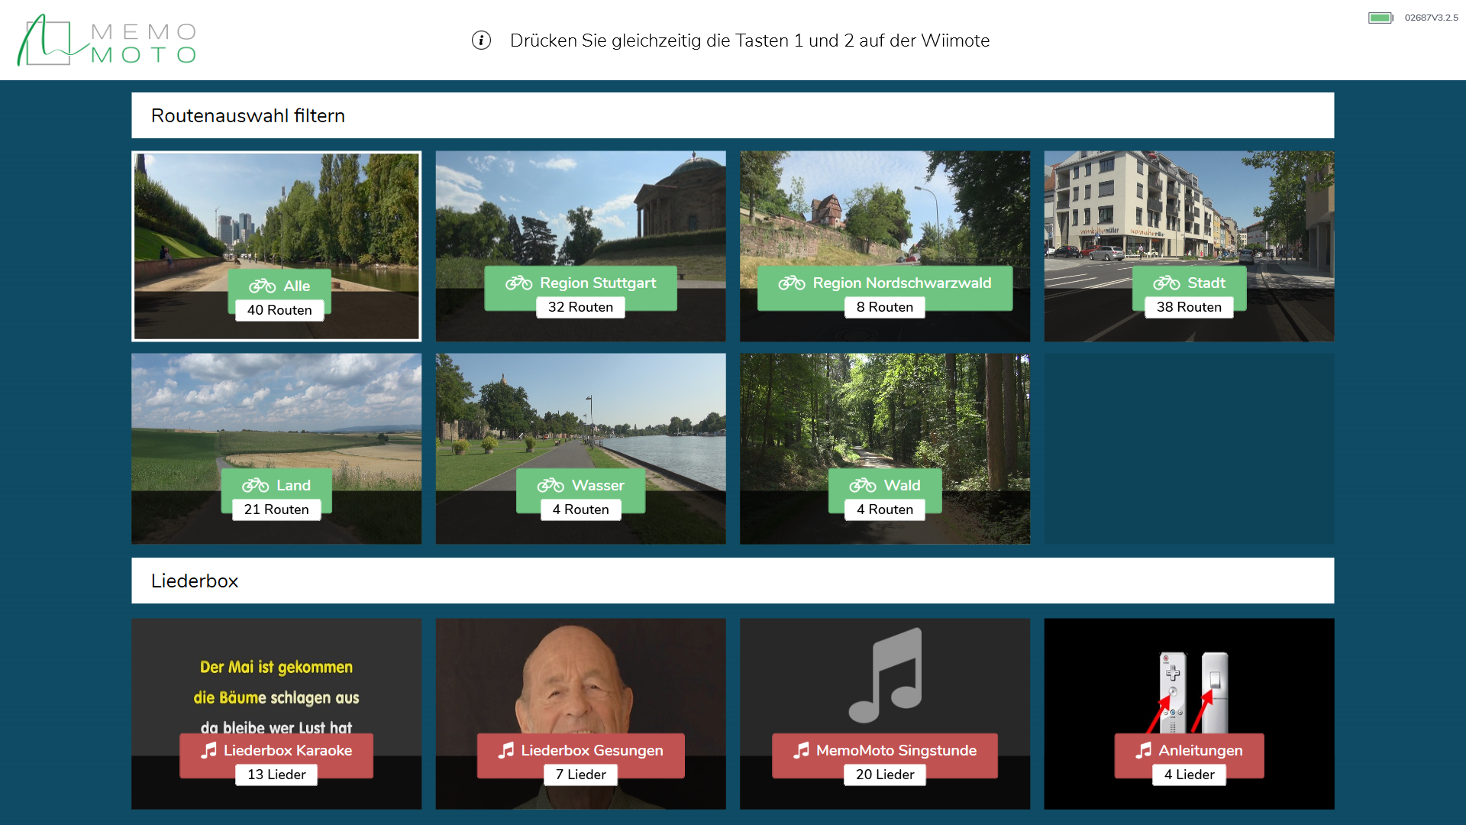Click the 32 Routen count badge
This screenshot has height=825, width=1466.
tap(580, 307)
